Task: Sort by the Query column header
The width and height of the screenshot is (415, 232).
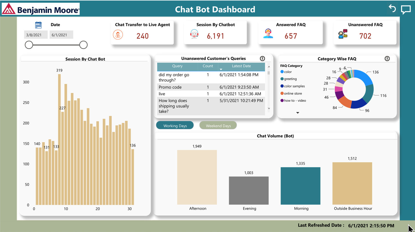Action: click(x=177, y=66)
